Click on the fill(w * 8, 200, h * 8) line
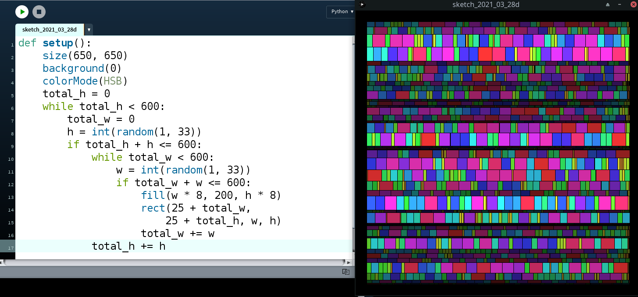The width and height of the screenshot is (638, 297). tap(210, 195)
